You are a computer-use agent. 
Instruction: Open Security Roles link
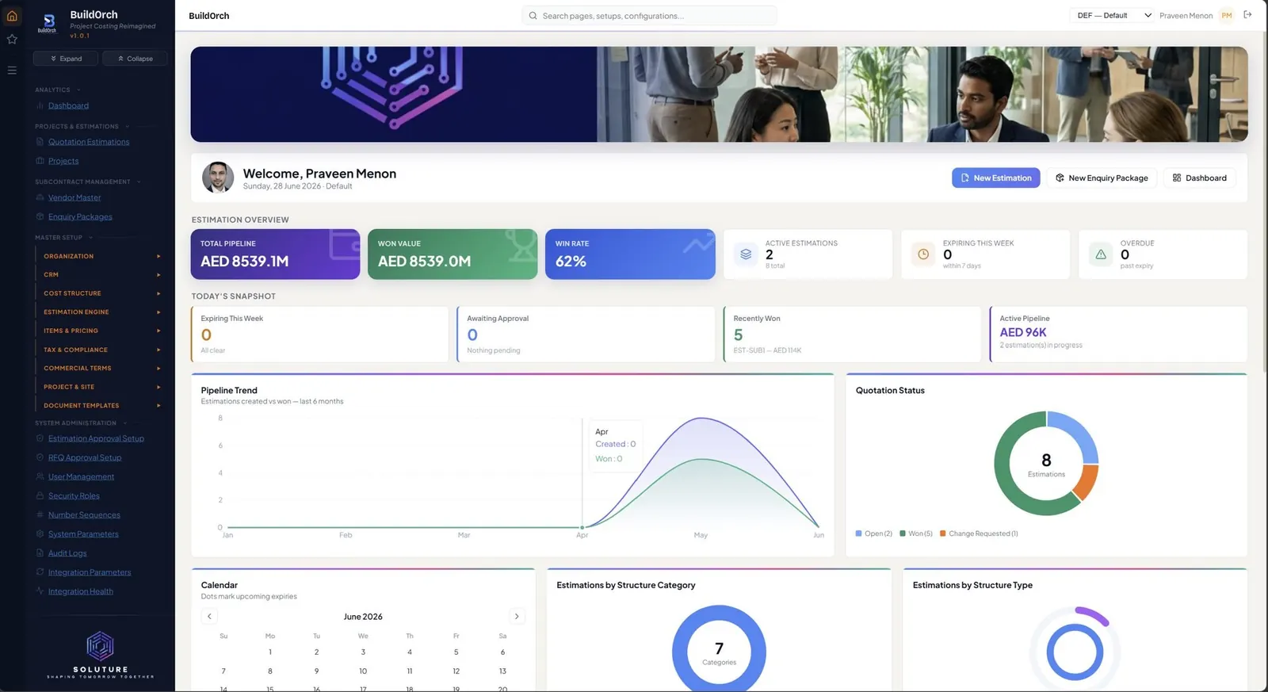click(74, 495)
